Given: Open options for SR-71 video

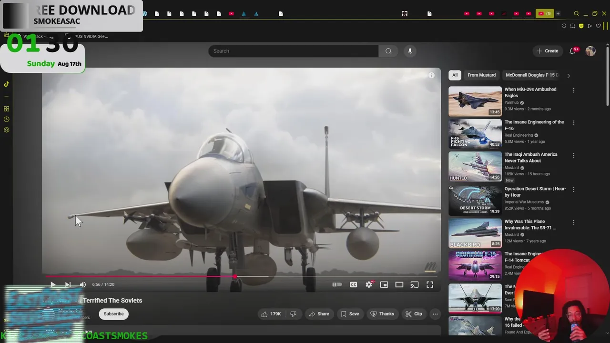Looking at the screenshot, I should tap(574, 222).
